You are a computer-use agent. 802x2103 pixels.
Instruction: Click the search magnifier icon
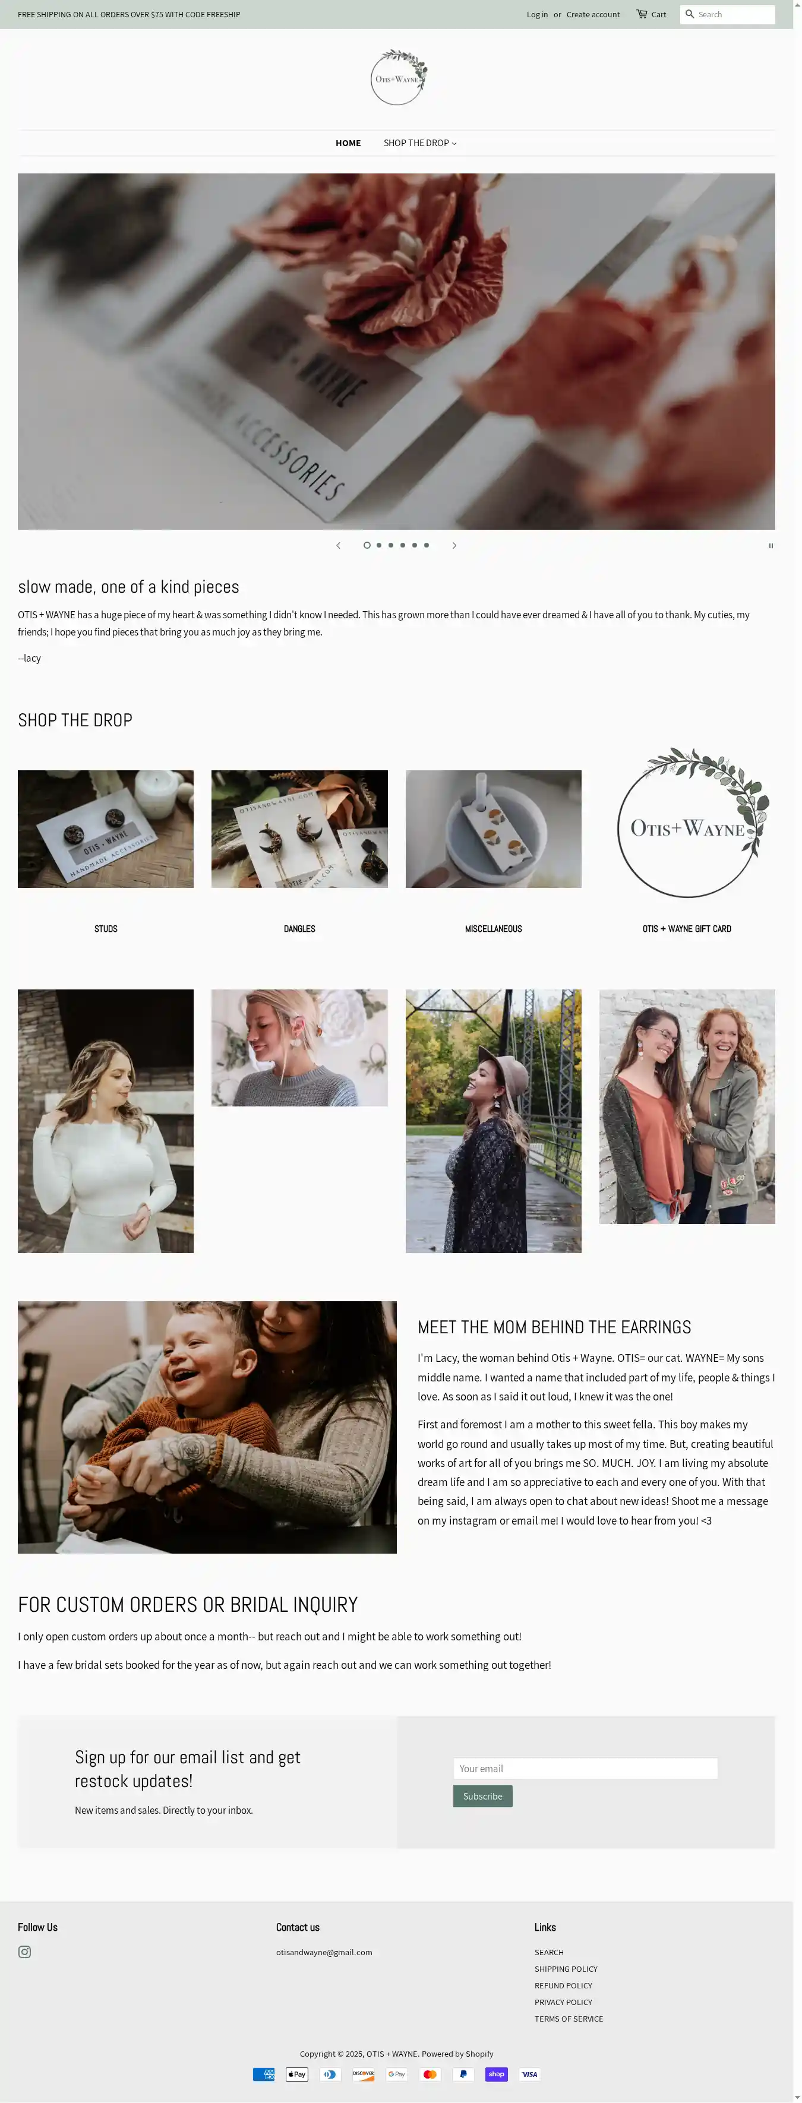coord(689,14)
